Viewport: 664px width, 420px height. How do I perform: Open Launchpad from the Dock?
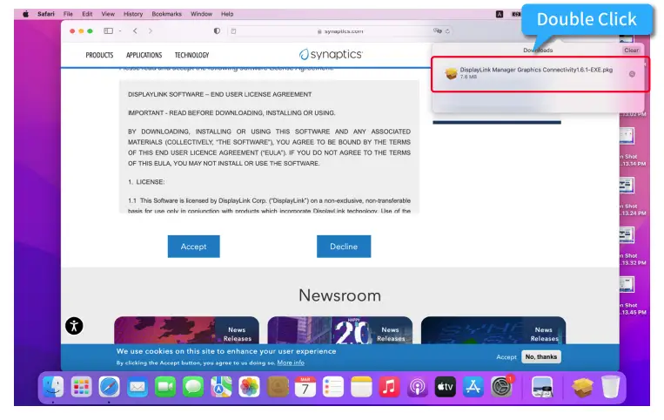coord(81,387)
